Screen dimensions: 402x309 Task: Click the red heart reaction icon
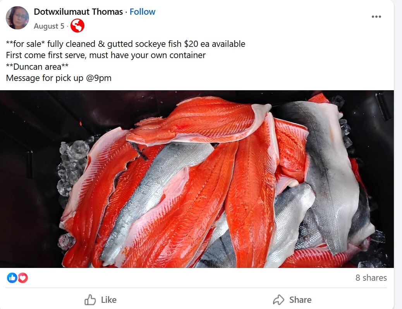pos(22,278)
